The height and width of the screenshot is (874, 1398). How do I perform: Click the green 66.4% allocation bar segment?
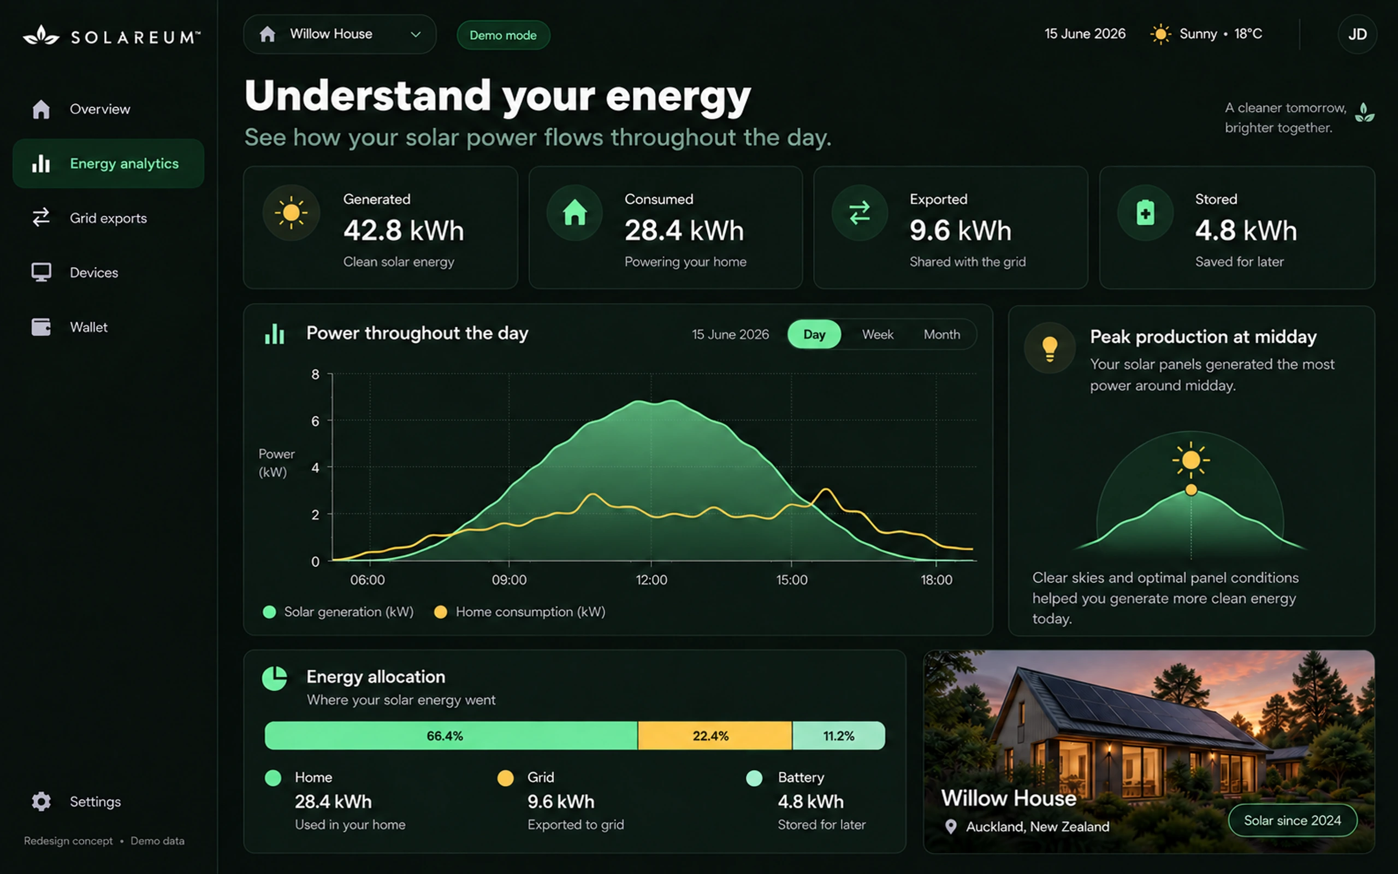click(451, 736)
